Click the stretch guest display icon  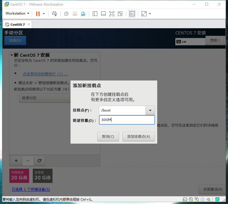144,14
